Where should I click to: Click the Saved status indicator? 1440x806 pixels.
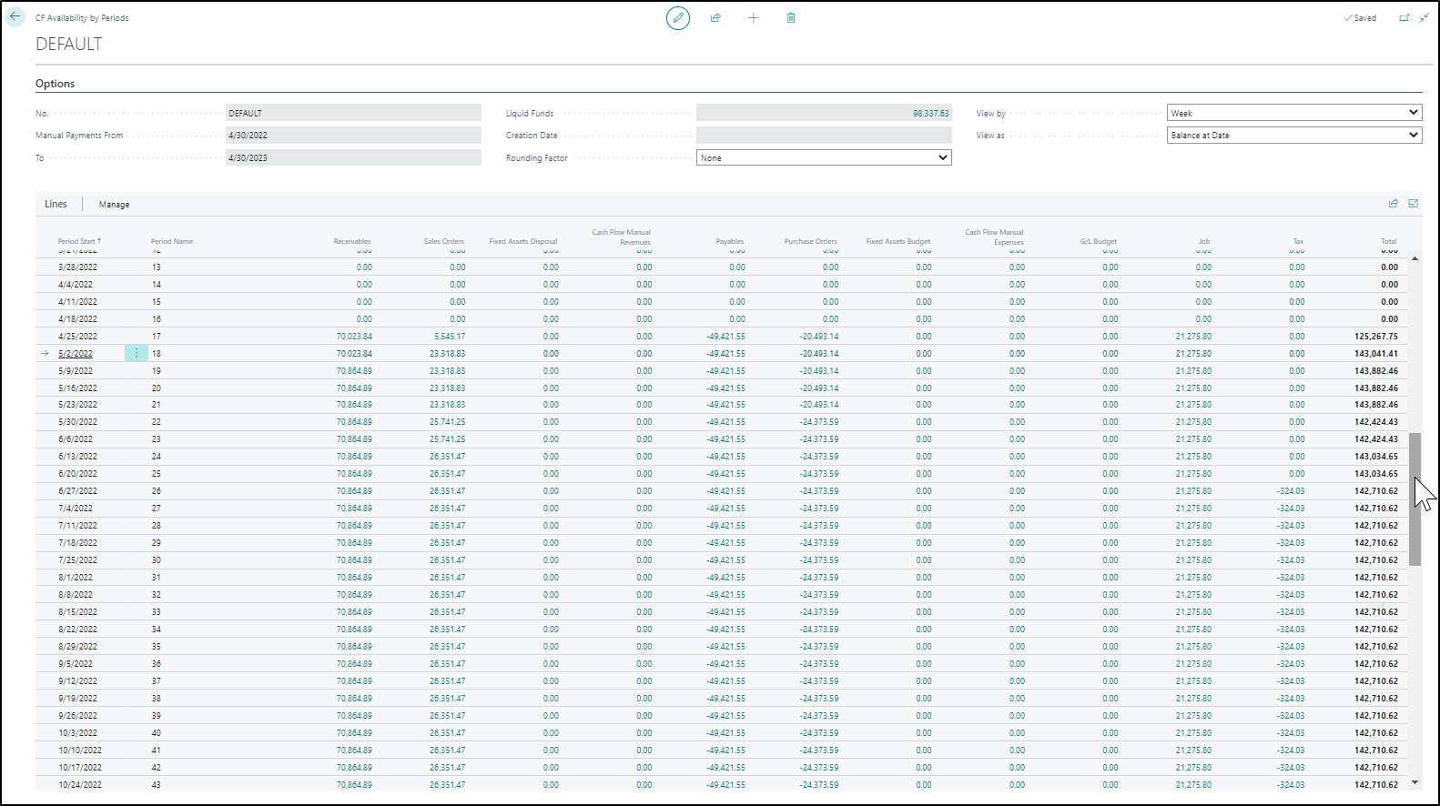pyautogui.click(x=1360, y=18)
